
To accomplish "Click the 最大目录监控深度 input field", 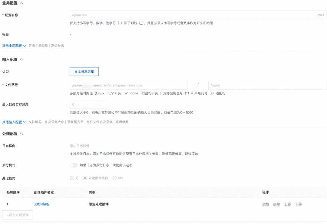I will pyautogui.click(x=88, y=104).
